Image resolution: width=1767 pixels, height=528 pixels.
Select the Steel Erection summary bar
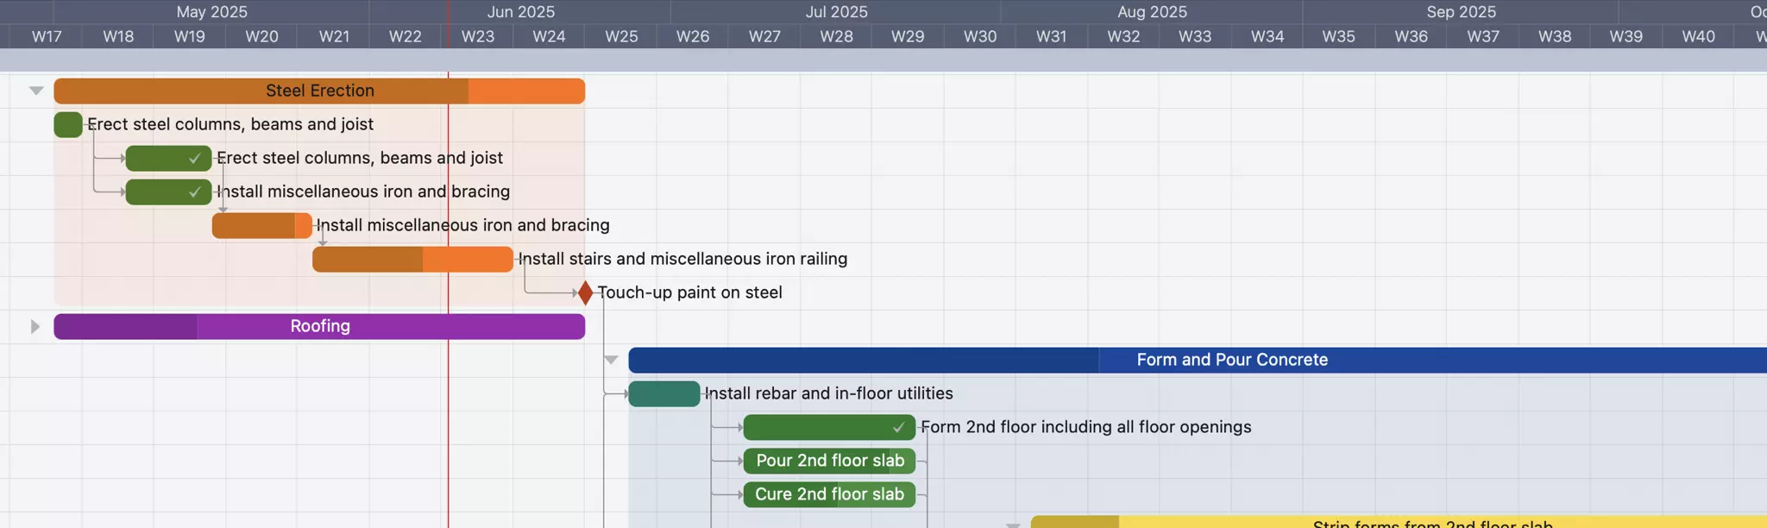(319, 91)
